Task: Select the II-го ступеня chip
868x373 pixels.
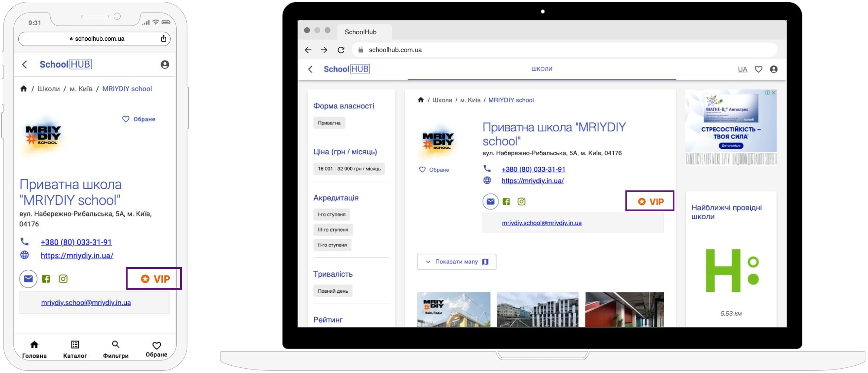Action: click(x=332, y=245)
